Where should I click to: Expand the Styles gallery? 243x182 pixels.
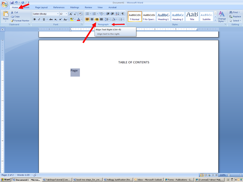point(215,20)
